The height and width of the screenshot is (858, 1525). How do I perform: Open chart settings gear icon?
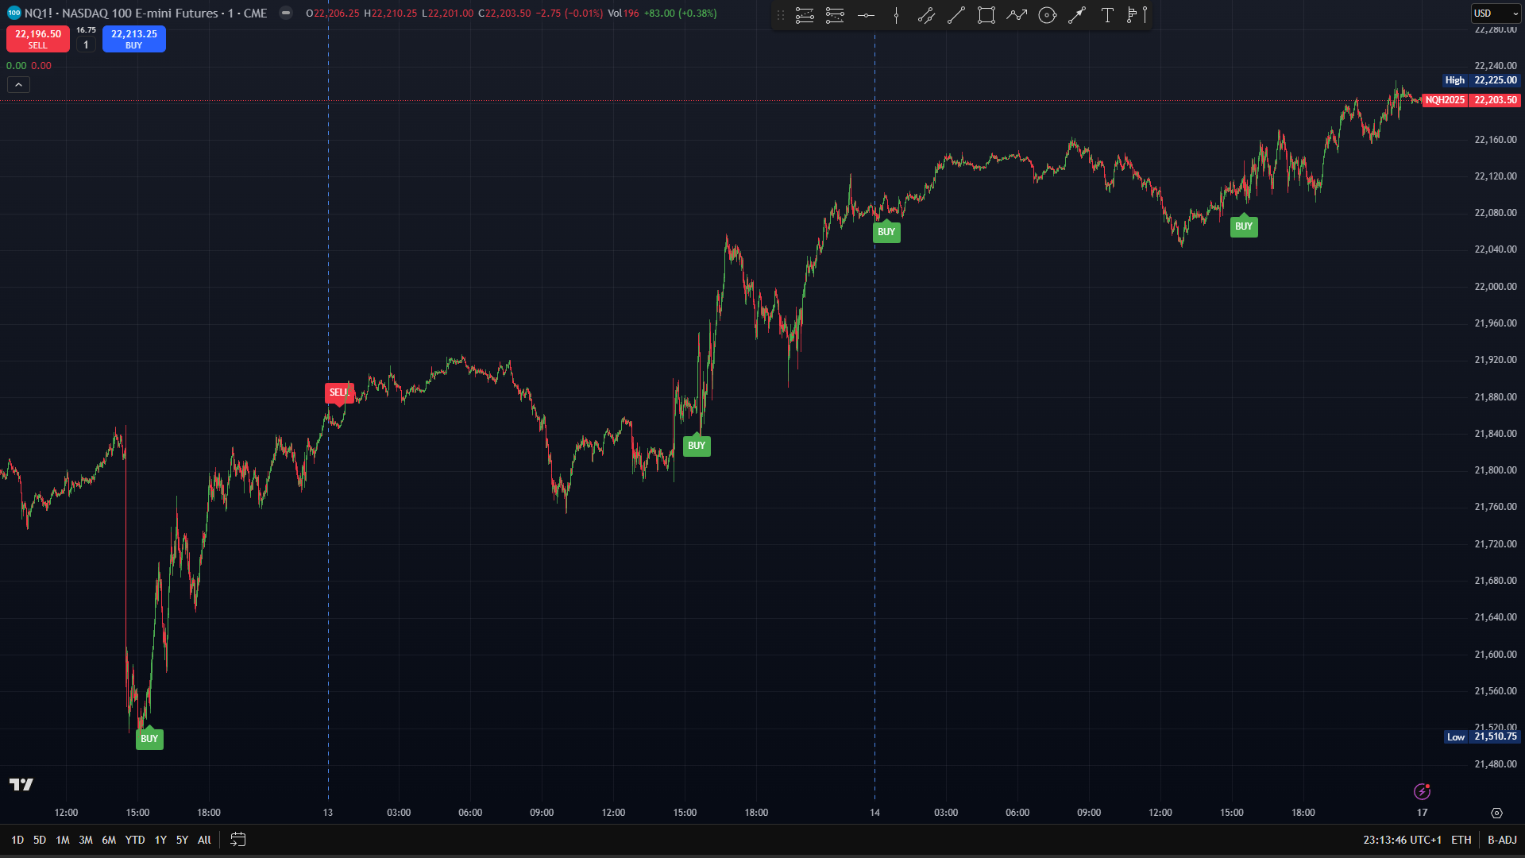pos(1496,813)
